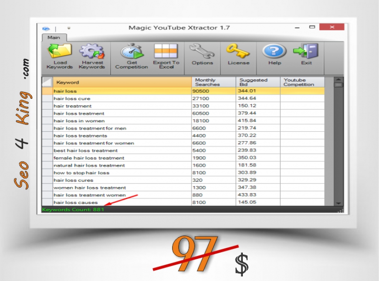Select 'hair loss treatments' keyword cell

(x=122, y=136)
